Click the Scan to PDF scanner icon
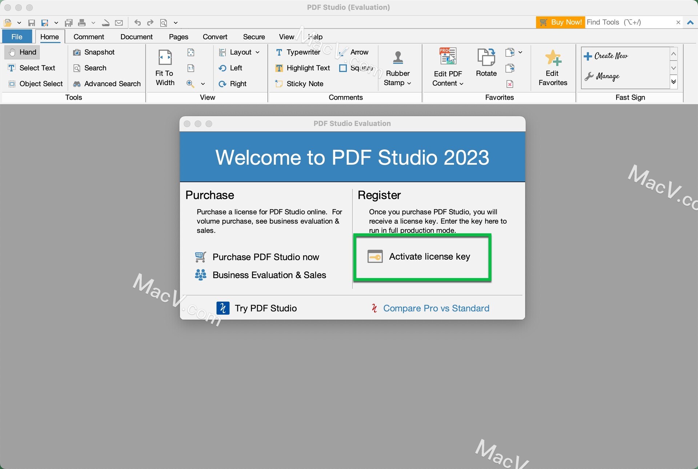The image size is (698, 469). coord(106,23)
